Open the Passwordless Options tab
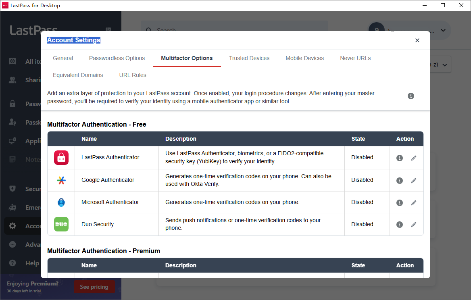 coord(117,58)
